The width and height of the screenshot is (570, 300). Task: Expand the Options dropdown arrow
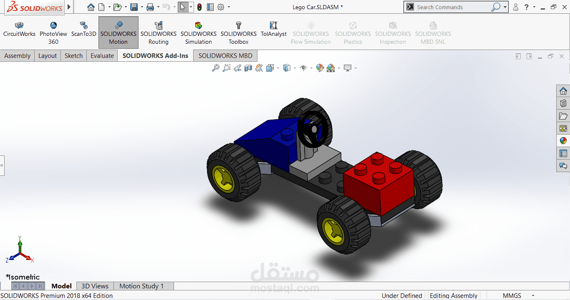click(229, 7)
